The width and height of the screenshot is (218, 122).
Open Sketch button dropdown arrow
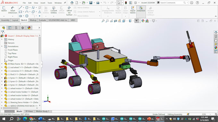[x=4, y=16]
